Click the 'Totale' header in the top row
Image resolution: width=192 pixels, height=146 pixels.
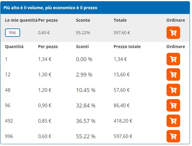[120, 20]
